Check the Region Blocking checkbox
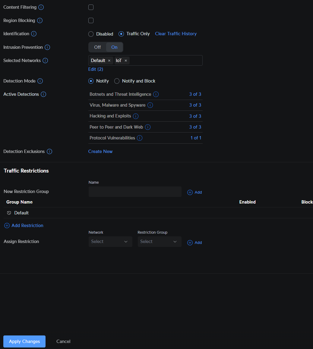The width and height of the screenshot is (313, 349). [x=91, y=20]
